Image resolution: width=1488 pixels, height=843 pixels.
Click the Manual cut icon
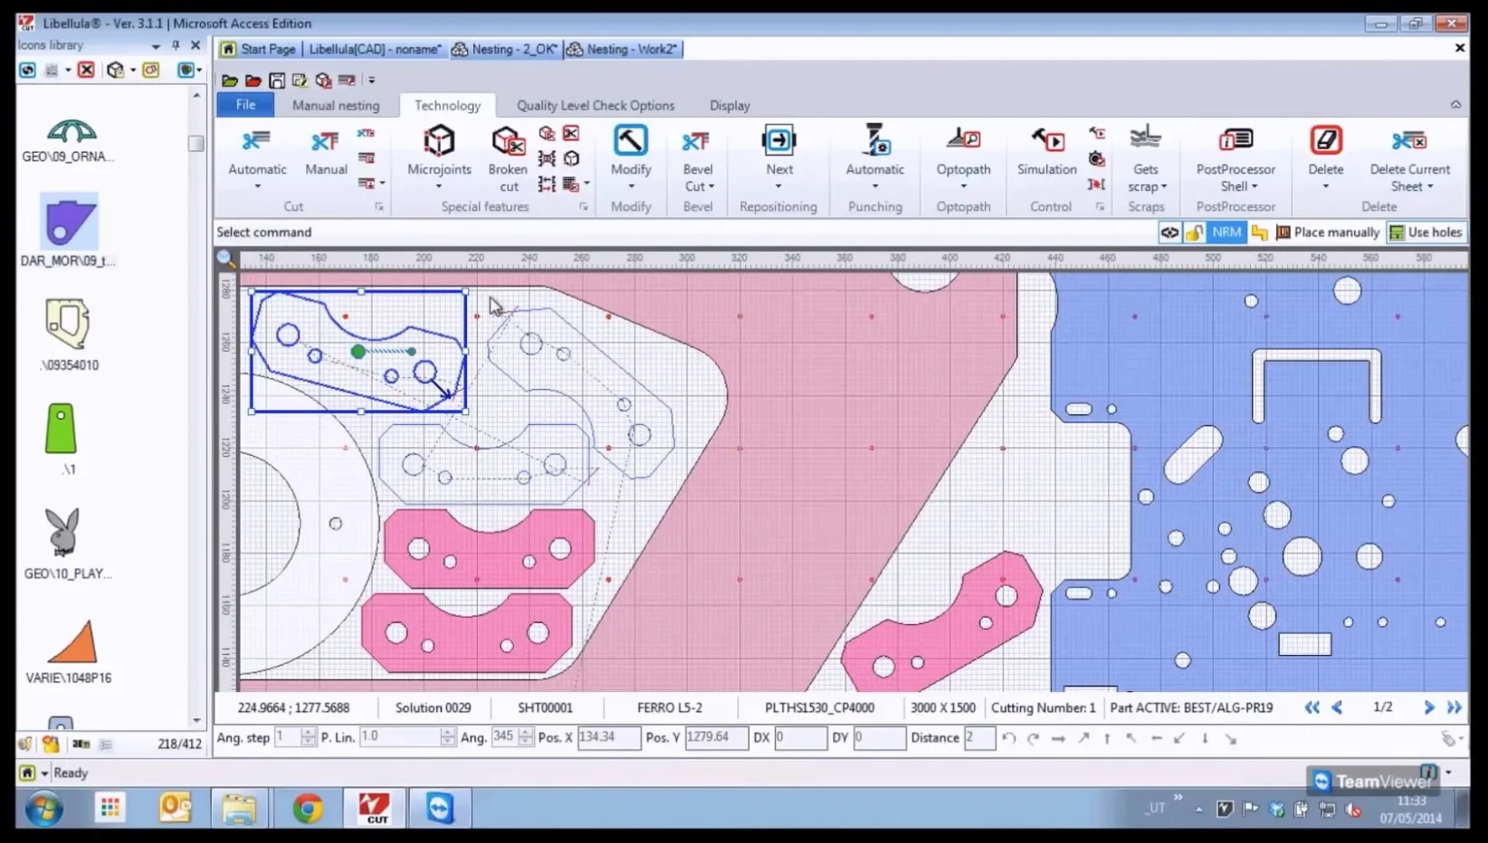pyautogui.click(x=326, y=142)
